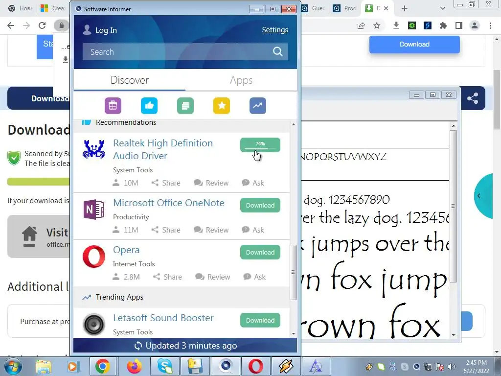Click Chrome's share page icon

(361, 25)
